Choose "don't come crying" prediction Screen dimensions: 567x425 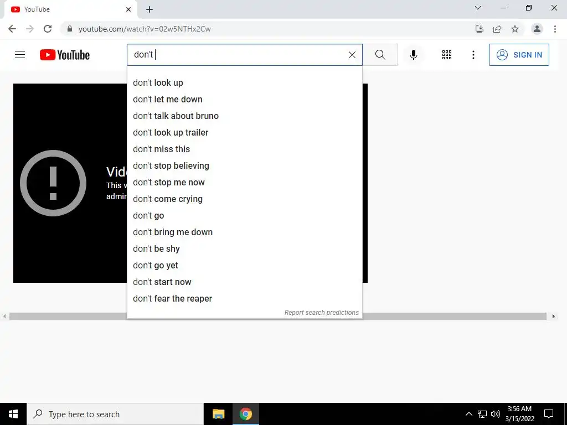coord(244,199)
